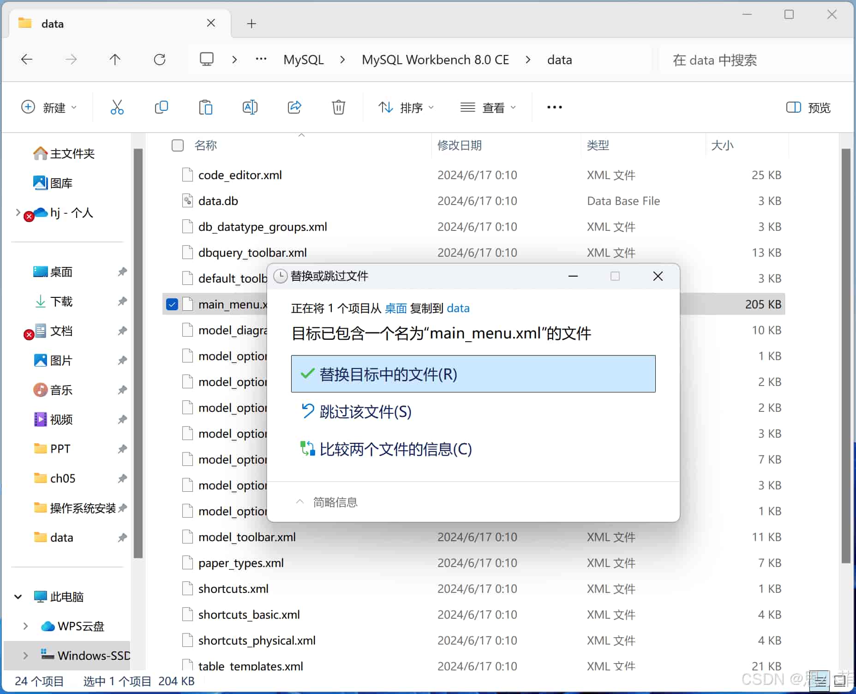Collapse the This PC (此电脑) tree node

point(18,597)
